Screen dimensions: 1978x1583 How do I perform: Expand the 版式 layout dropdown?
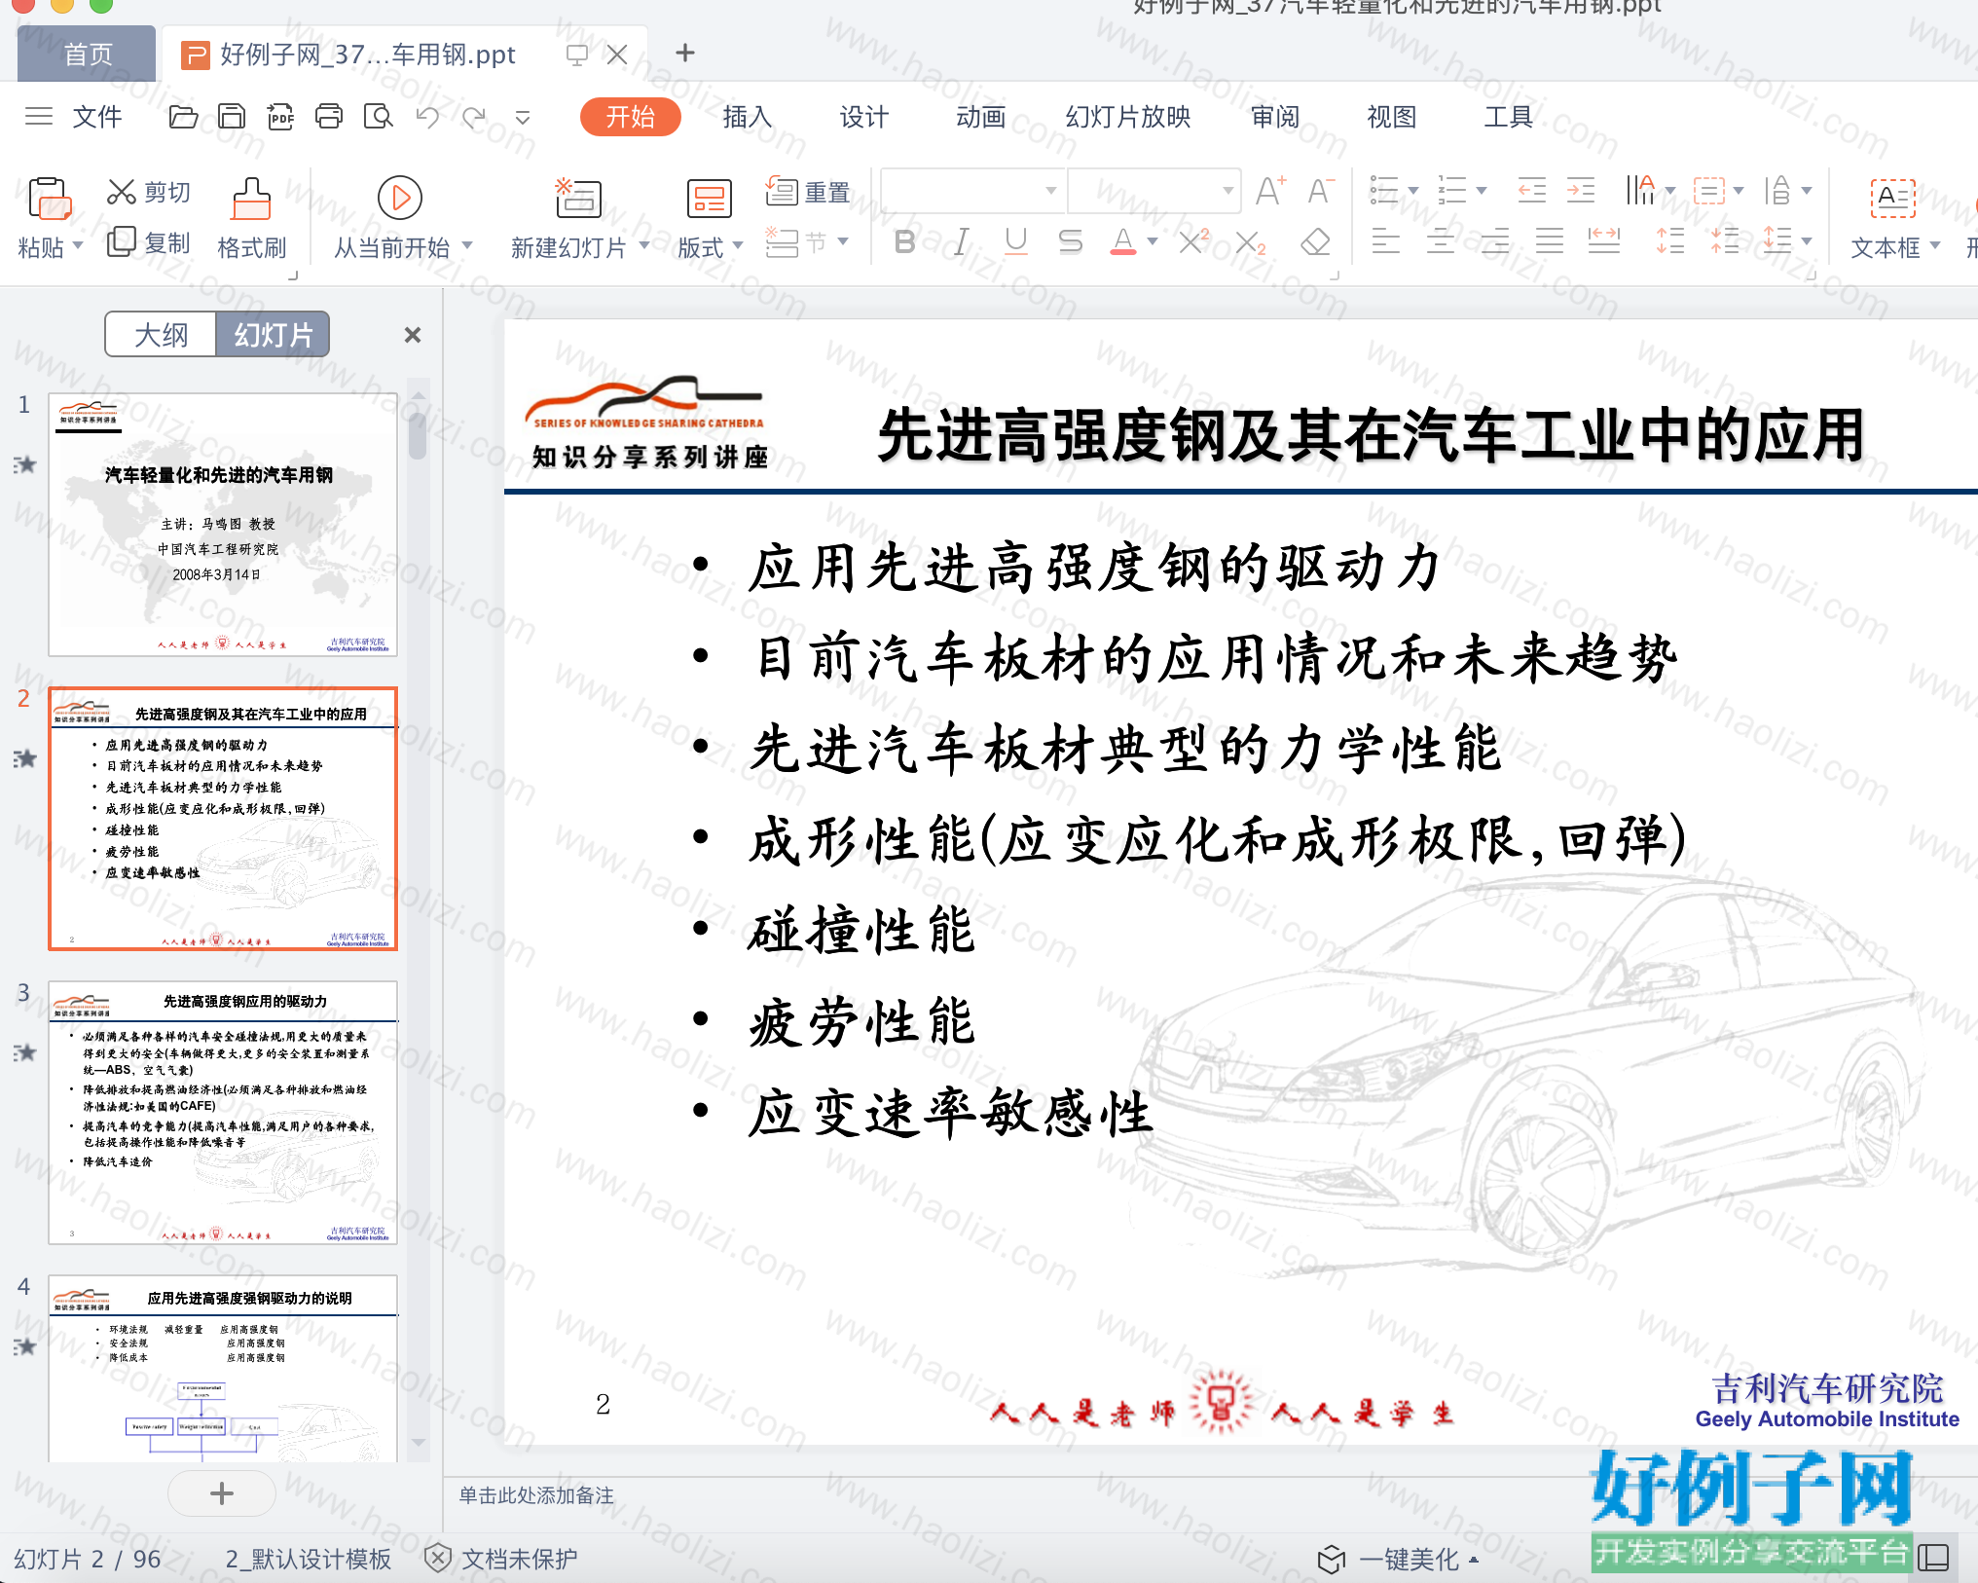[738, 246]
